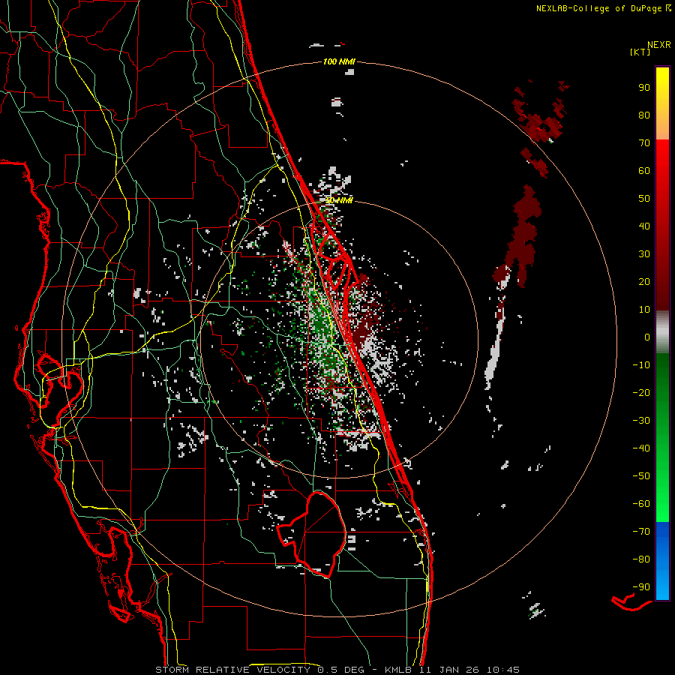The width and height of the screenshot is (675, 675).
Task: Click the -30 value on velocity scale
Action: (x=641, y=421)
